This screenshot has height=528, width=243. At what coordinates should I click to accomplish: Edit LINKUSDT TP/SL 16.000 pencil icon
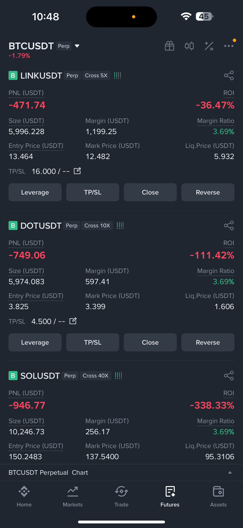(77, 171)
